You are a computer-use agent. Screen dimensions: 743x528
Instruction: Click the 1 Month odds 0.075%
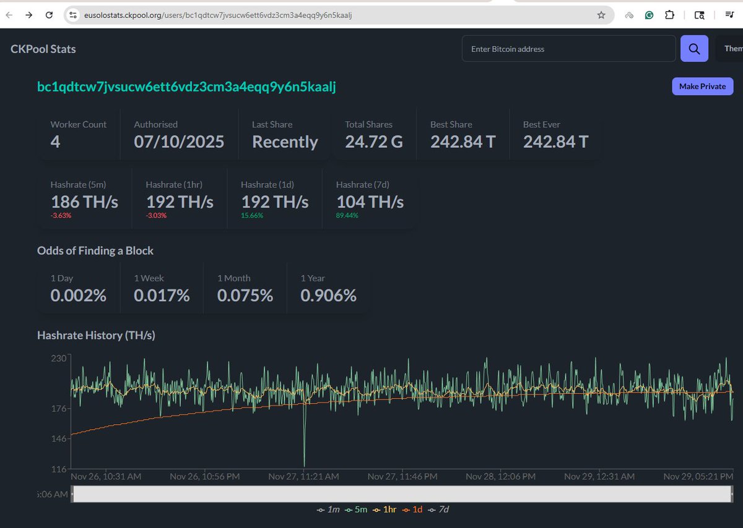(x=245, y=296)
